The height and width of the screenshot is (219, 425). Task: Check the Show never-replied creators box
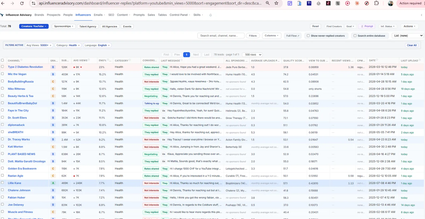click(x=308, y=36)
